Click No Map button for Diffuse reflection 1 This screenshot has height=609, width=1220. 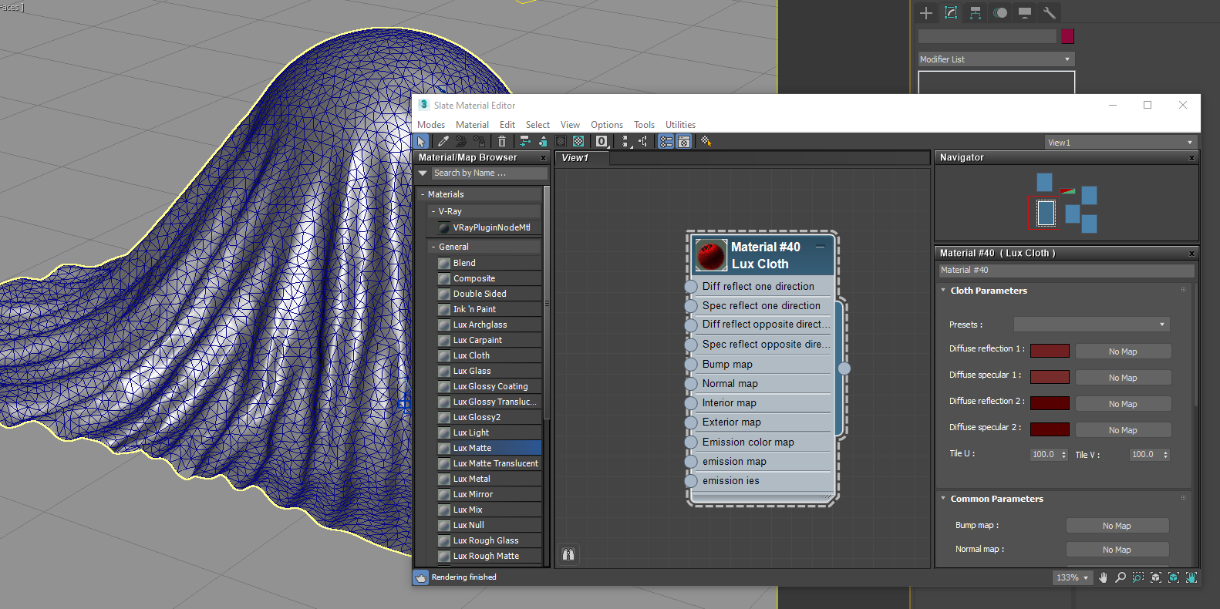click(1123, 352)
